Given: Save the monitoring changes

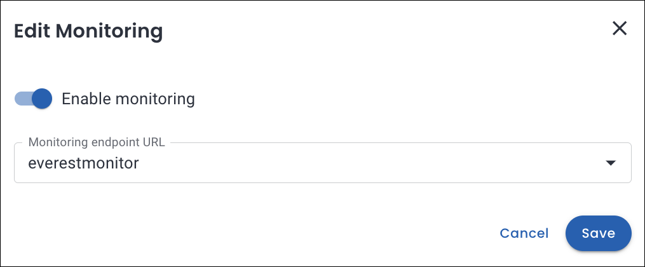Looking at the screenshot, I should point(598,233).
